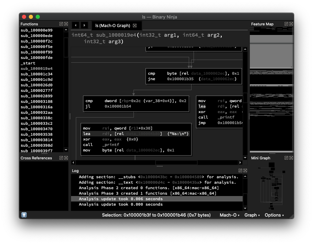Viewport: 313px width, 244px height.
Task: Close the Log panel
Action: [245, 170]
